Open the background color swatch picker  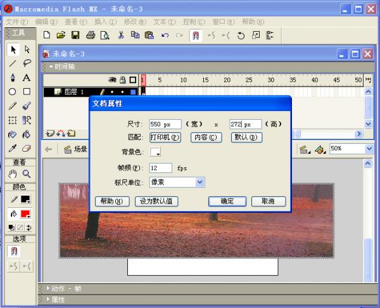155,152
